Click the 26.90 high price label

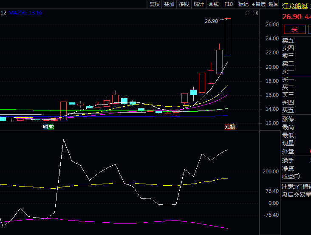[x=211, y=21]
